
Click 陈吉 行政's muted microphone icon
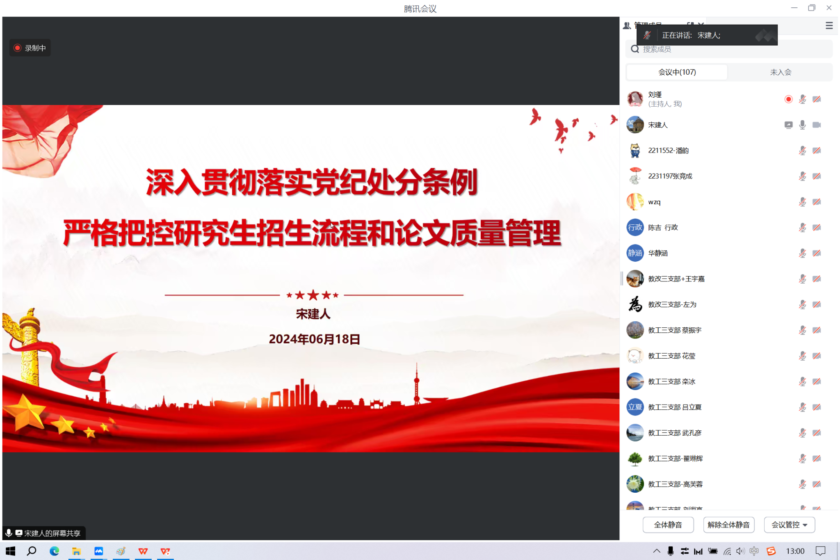(x=802, y=227)
